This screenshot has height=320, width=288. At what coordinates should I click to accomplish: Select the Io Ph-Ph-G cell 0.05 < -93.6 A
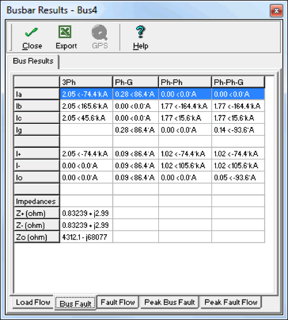click(x=238, y=177)
